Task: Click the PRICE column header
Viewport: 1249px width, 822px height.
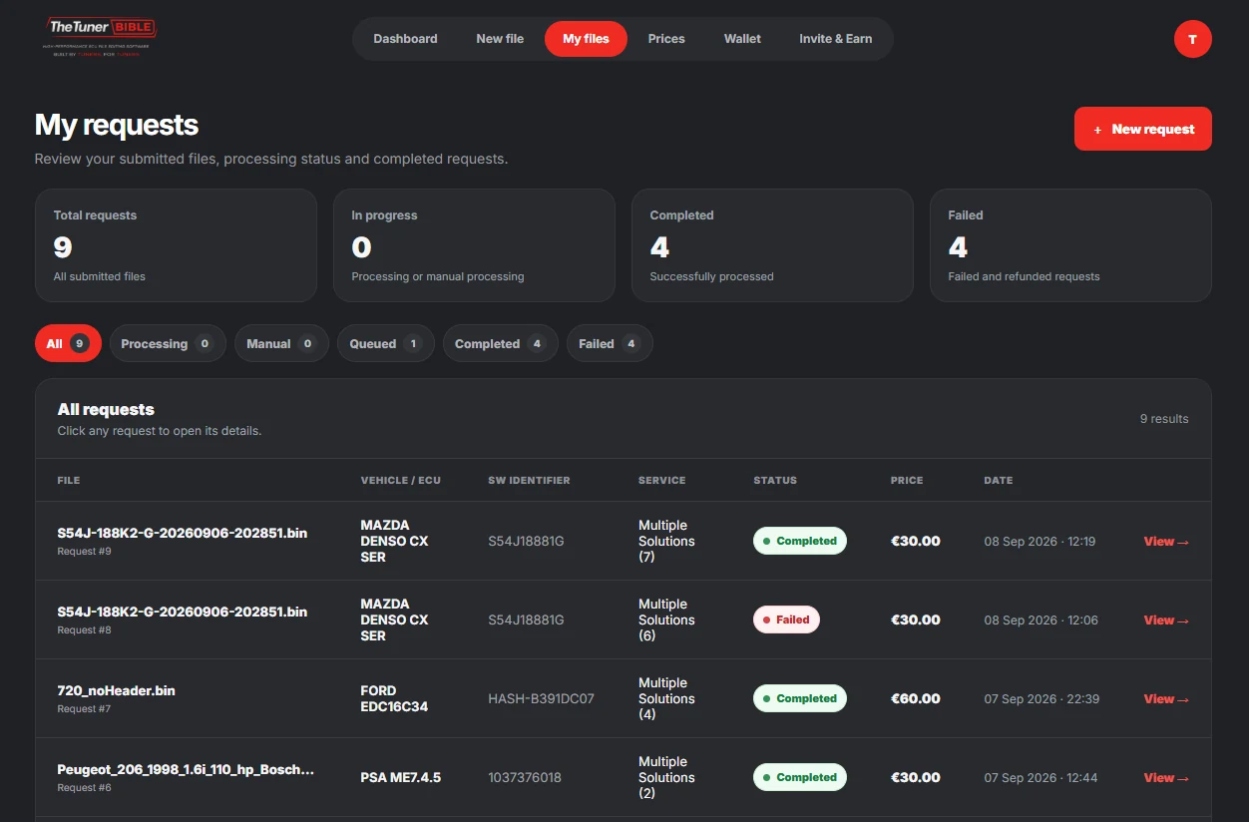Action: [x=907, y=480]
